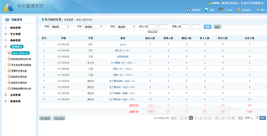Screen dimensions: 267x136
Task: Click the 美术类 subject cell
Action: [91, 63]
